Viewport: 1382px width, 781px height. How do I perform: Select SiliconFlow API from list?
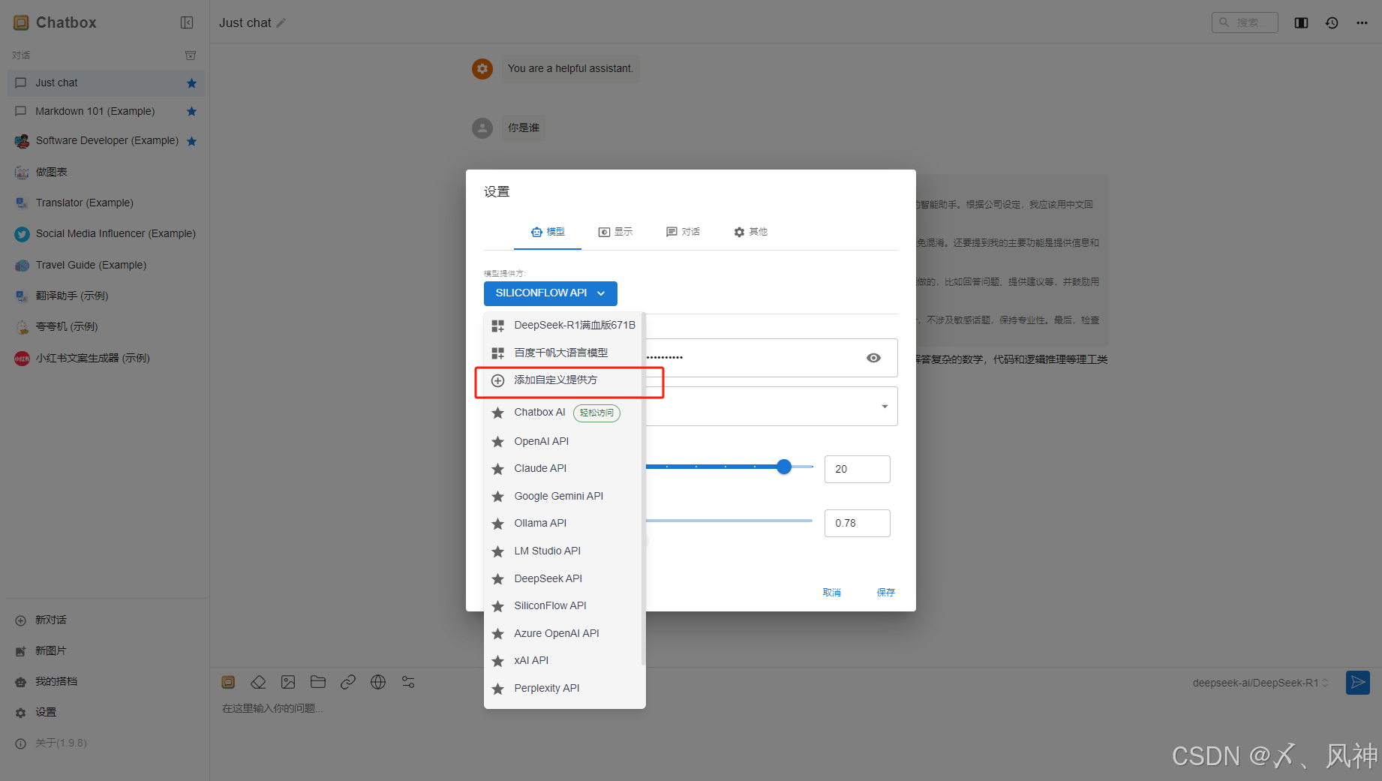[x=564, y=605]
